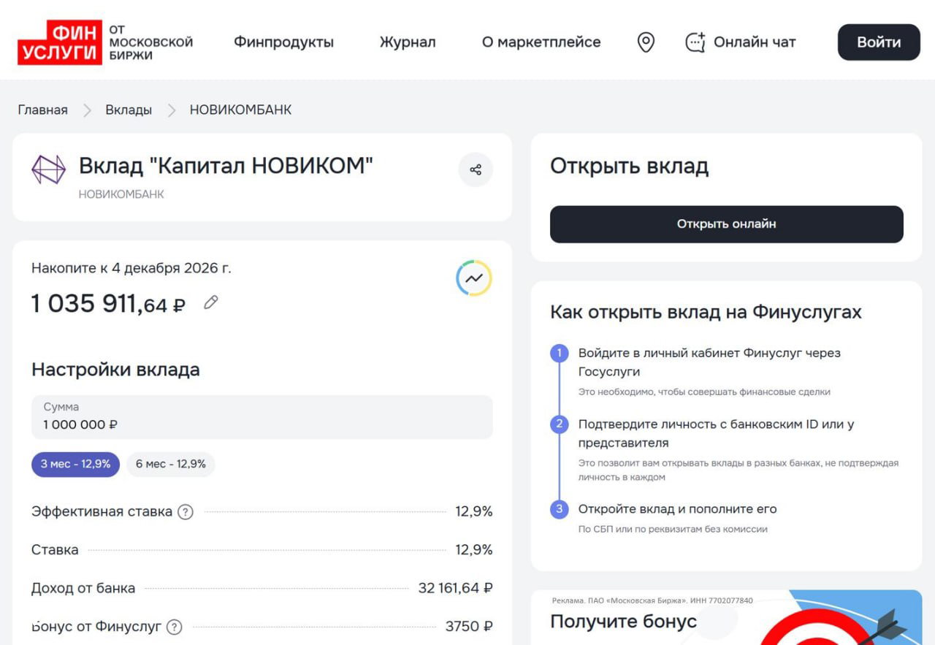Click Получите бонус banner heading
935x645 pixels.
[x=623, y=622]
